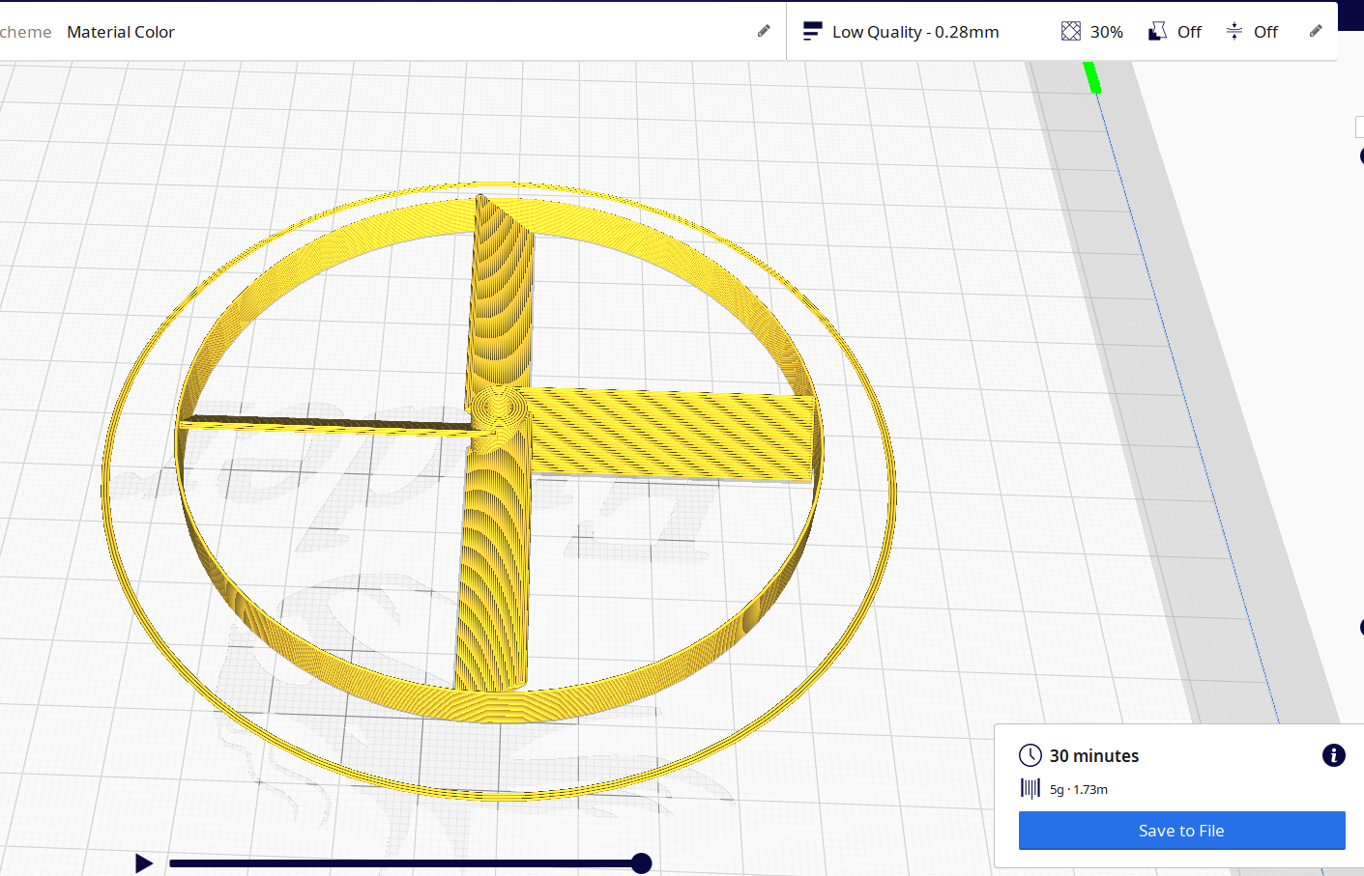The height and width of the screenshot is (876, 1364).
Task: Click adhesion Off label
Action: tap(1265, 32)
